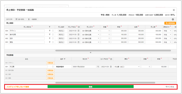This screenshot has height=94, width=182.
Task: Click デザイン sales item name field
Action: pyautogui.click(x=27, y=31)
